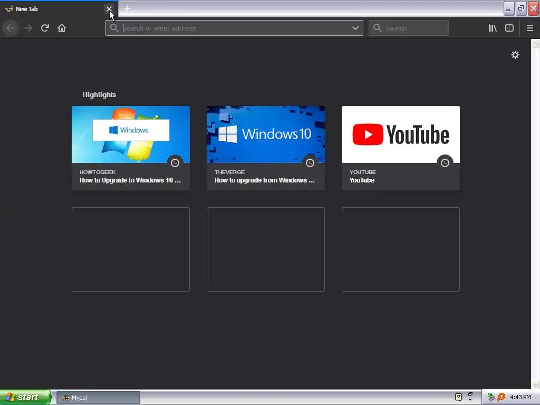
Task: Focus the Search or enter address field
Action: 234,28
